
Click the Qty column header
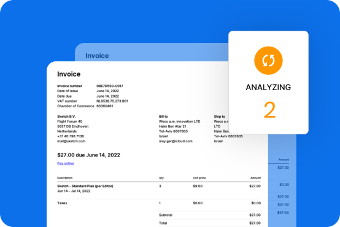tap(161, 178)
